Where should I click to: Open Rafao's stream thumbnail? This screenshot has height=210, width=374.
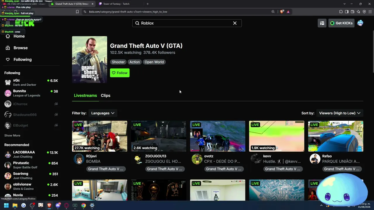[x=336, y=136]
